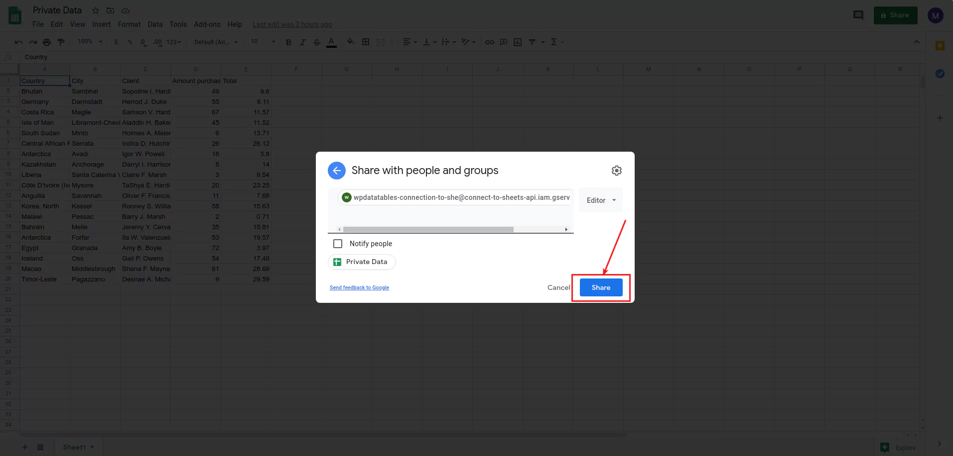Format selected cells as percent
Screen dimensions: 953x456
point(130,42)
